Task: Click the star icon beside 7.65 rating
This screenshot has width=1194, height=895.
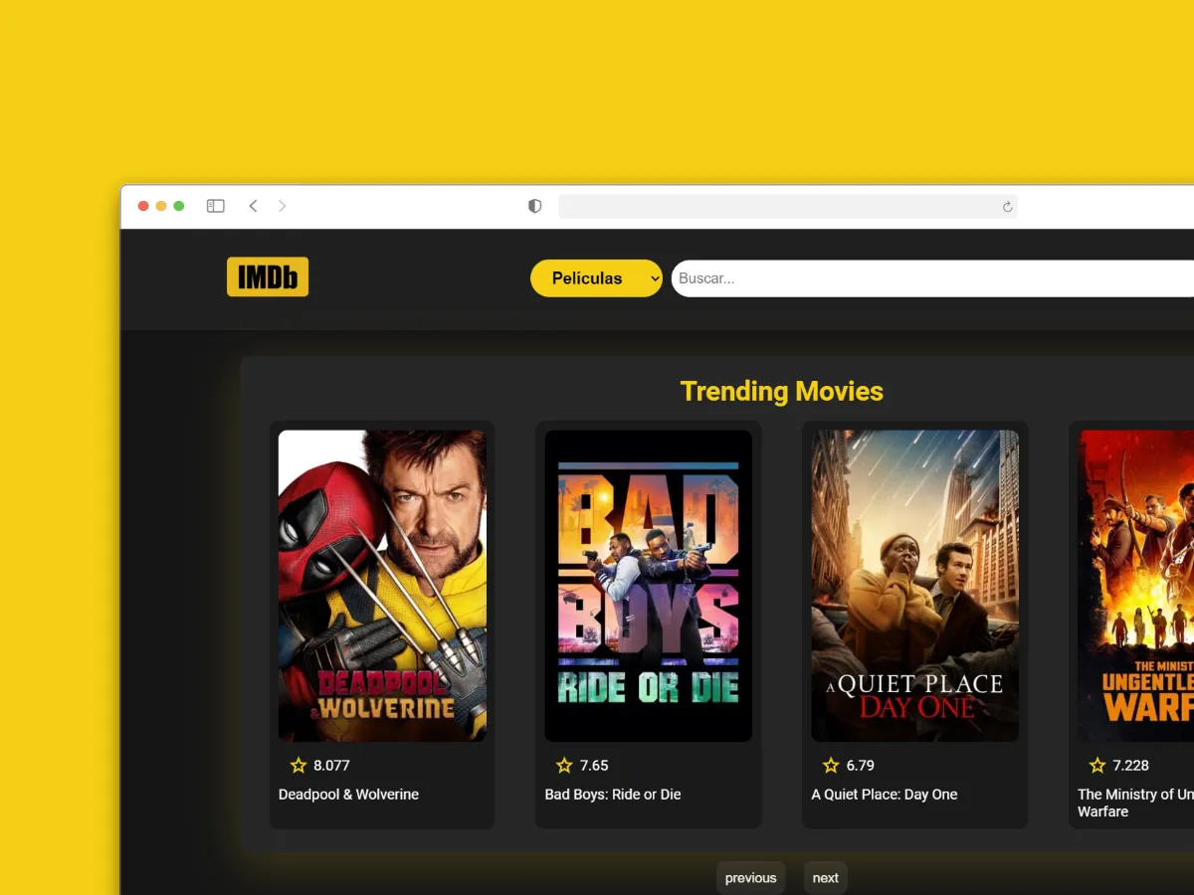Action: [564, 765]
